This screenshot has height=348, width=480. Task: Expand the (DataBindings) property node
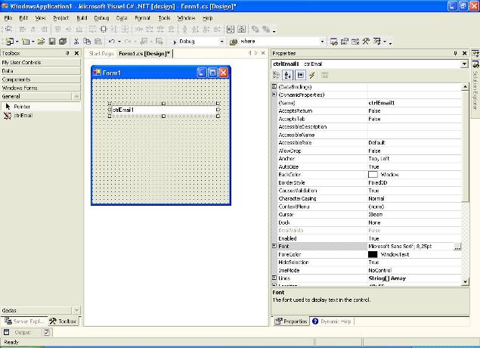coord(274,87)
